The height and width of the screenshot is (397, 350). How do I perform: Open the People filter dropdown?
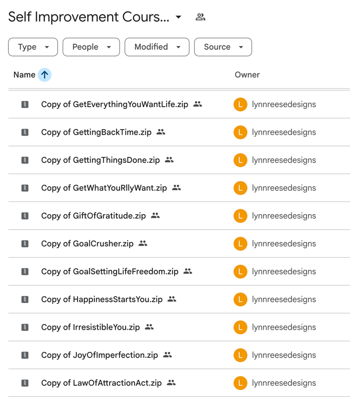tap(91, 47)
